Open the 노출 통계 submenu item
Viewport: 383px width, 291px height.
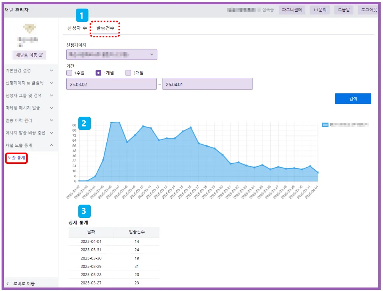click(x=16, y=158)
